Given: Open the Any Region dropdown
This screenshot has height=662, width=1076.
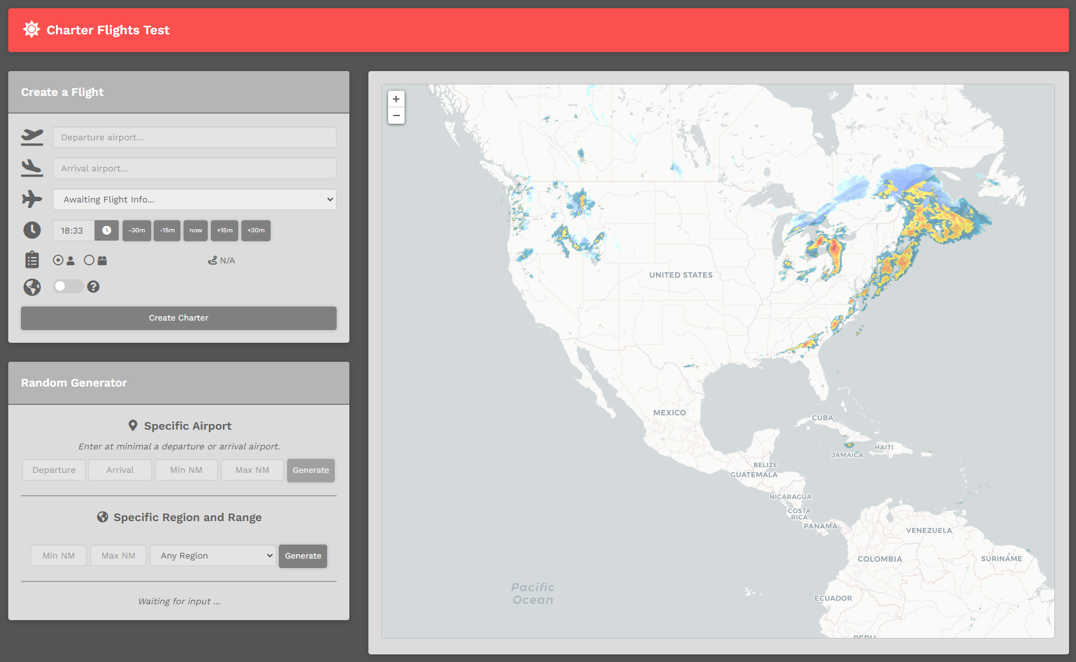Looking at the screenshot, I should point(213,555).
